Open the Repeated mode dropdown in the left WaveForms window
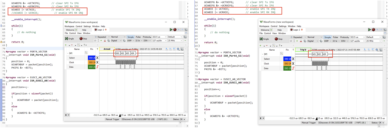The width and height of the screenshot is (388, 128). 102,37
